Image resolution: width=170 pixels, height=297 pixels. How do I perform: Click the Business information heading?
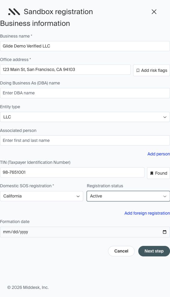(x=35, y=23)
